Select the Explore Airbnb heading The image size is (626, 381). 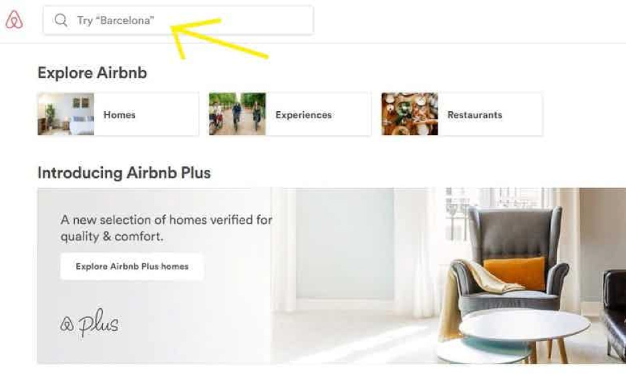92,73
